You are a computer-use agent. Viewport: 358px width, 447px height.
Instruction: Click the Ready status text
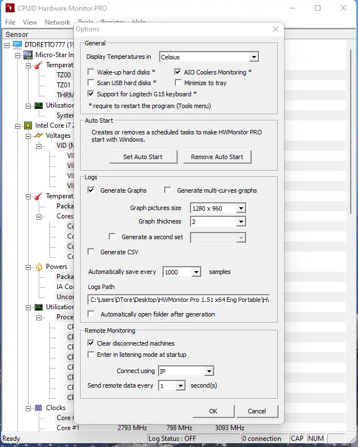(11, 439)
